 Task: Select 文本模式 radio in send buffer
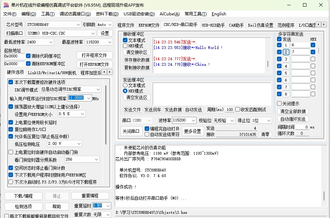click(125, 85)
